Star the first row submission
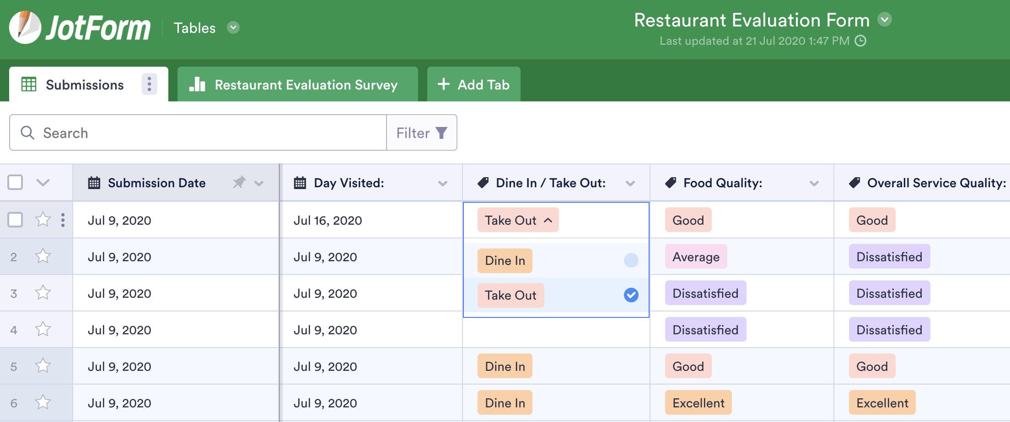 pos(43,220)
